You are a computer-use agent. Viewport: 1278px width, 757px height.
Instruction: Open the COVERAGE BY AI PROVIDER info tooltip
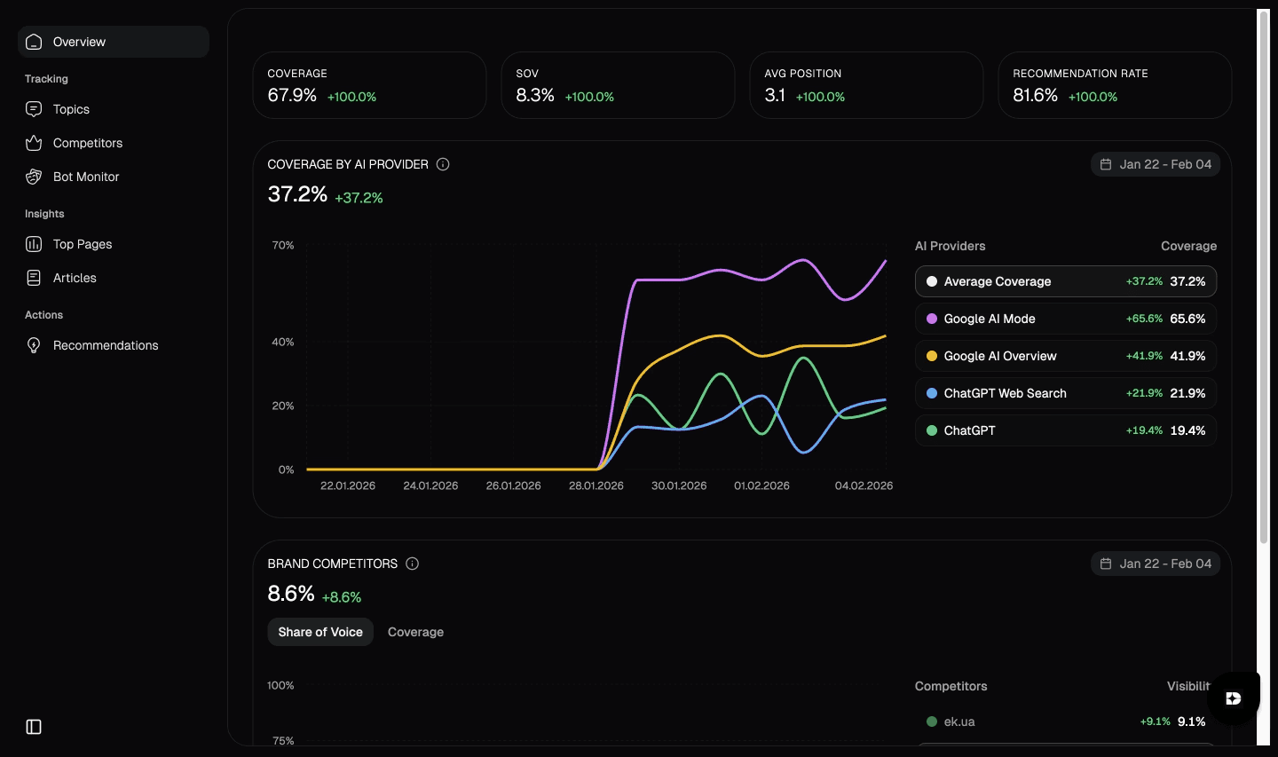point(443,164)
